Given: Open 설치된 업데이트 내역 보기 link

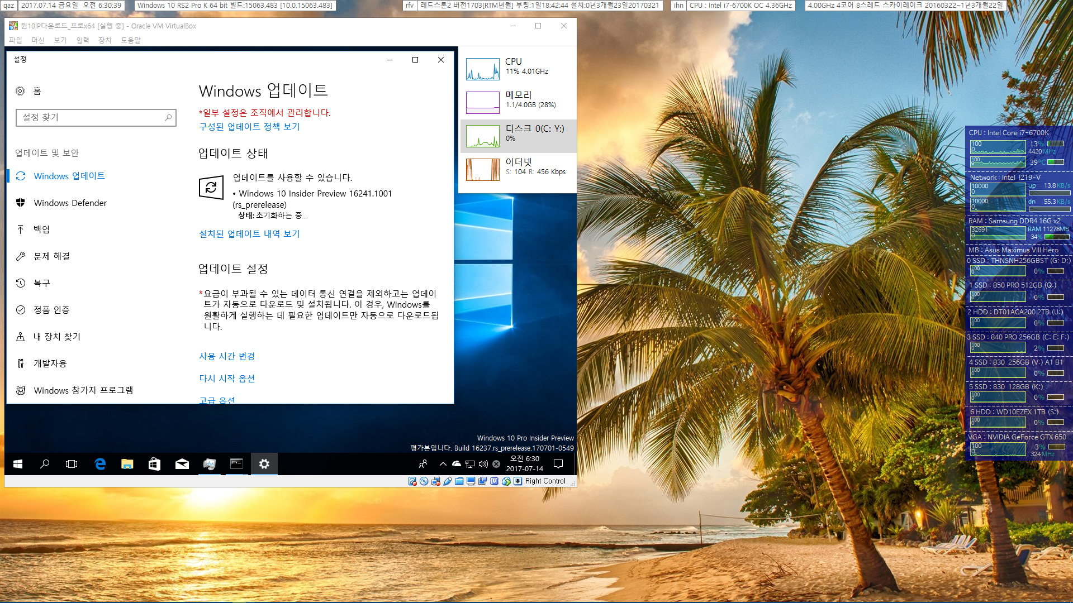Looking at the screenshot, I should 249,234.
